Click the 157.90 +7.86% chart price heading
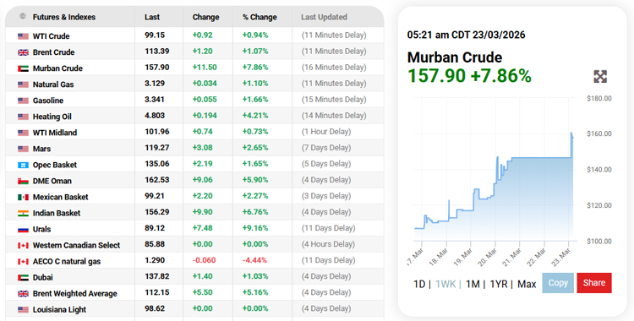The width and height of the screenshot is (634, 321). (x=469, y=75)
